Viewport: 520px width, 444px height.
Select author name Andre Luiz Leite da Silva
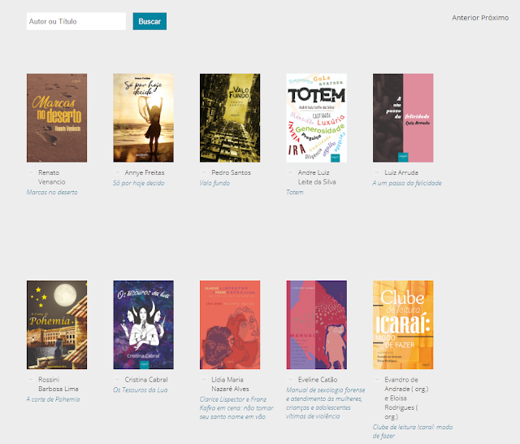(317, 177)
